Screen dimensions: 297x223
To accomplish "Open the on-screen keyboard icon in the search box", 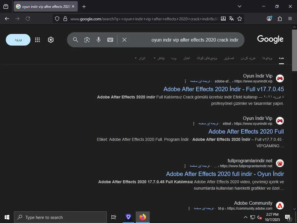I will (x=110, y=40).
